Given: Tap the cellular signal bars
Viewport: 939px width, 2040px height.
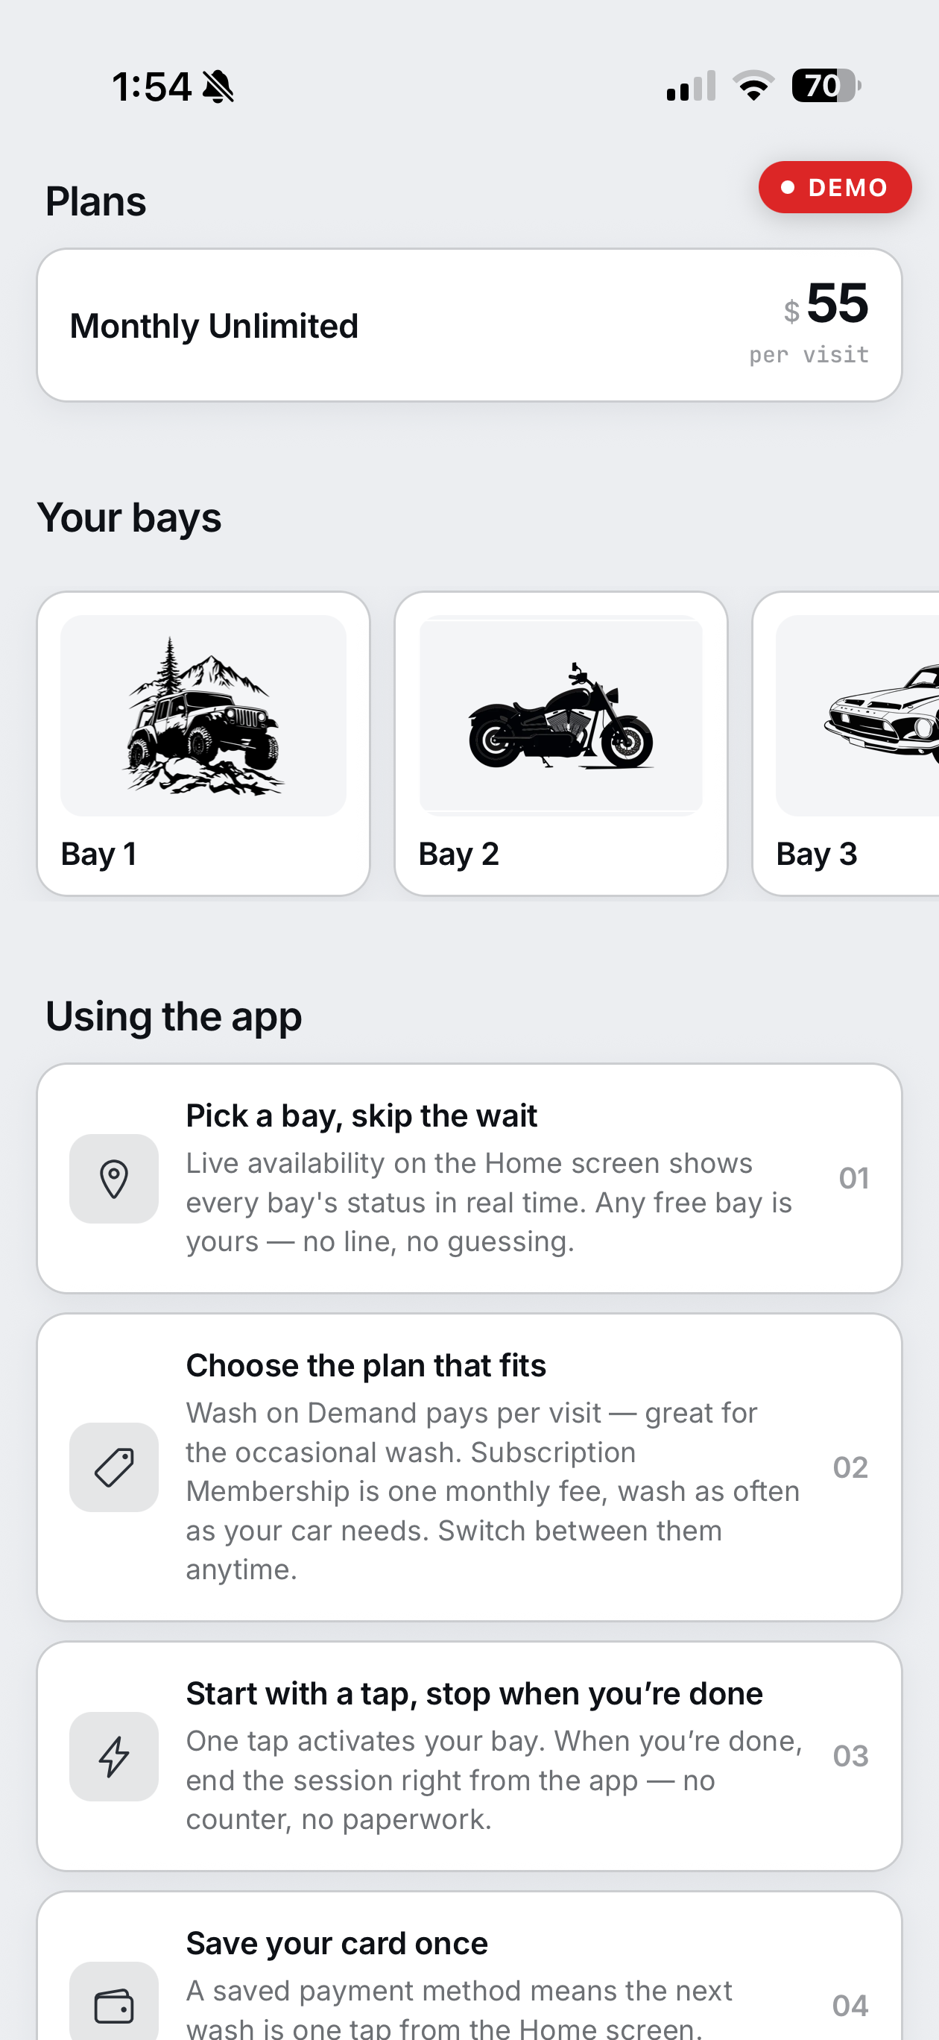Looking at the screenshot, I should [x=691, y=86].
